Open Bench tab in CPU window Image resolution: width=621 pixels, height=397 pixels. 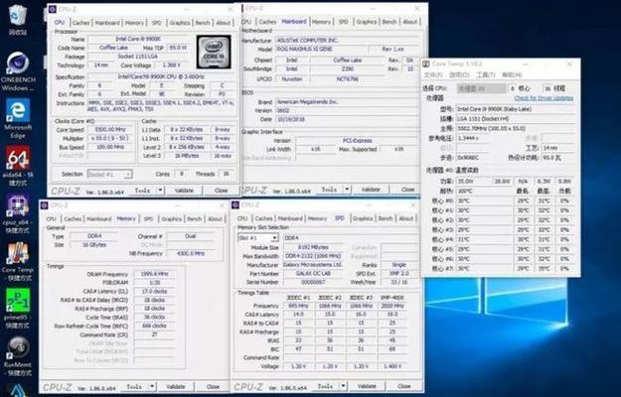(203, 23)
